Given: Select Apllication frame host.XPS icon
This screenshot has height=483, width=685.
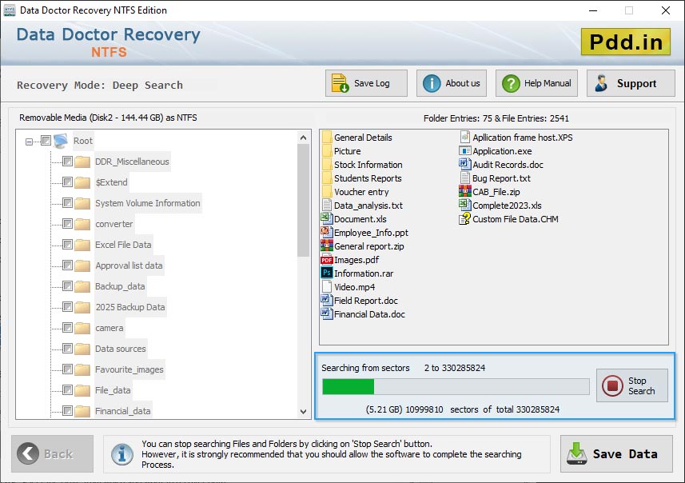Looking at the screenshot, I should (x=465, y=137).
